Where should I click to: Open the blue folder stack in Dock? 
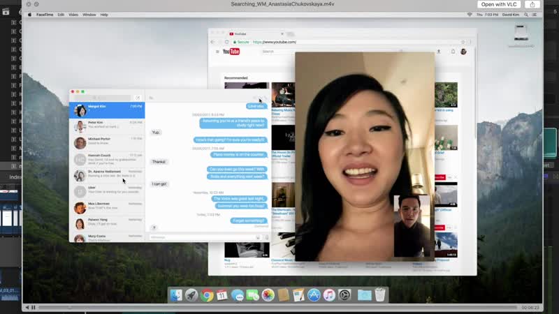point(364,295)
